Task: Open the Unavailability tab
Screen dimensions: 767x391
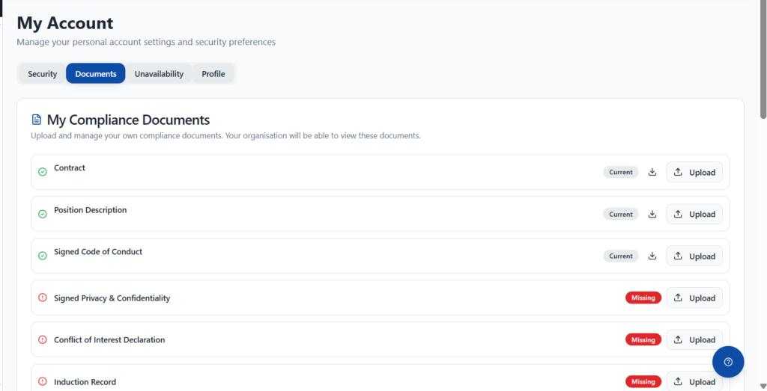Action: [159, 74]
